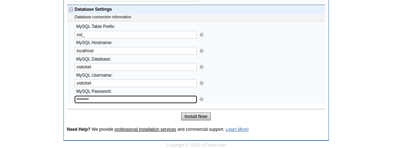Focus the MySQL Table Prefix field
The image size is (407, 148).
pyautogui.click(x=136, y=35)
